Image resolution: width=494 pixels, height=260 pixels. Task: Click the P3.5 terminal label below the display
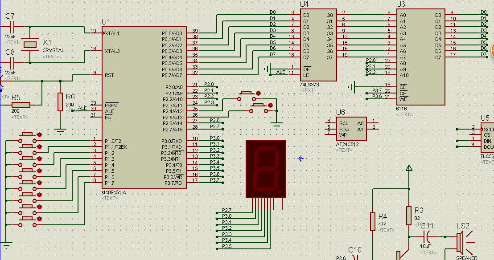(x=227, y=246)
